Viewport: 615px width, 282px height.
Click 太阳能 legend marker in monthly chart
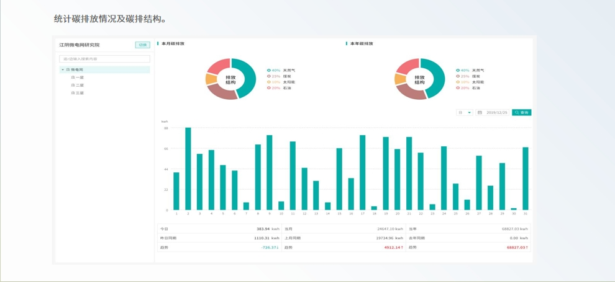tap(269, 82)
